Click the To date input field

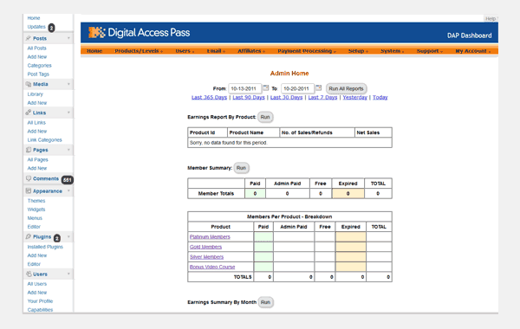297,88
